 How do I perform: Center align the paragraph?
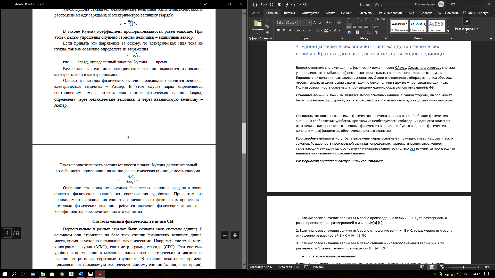(354, 26)
